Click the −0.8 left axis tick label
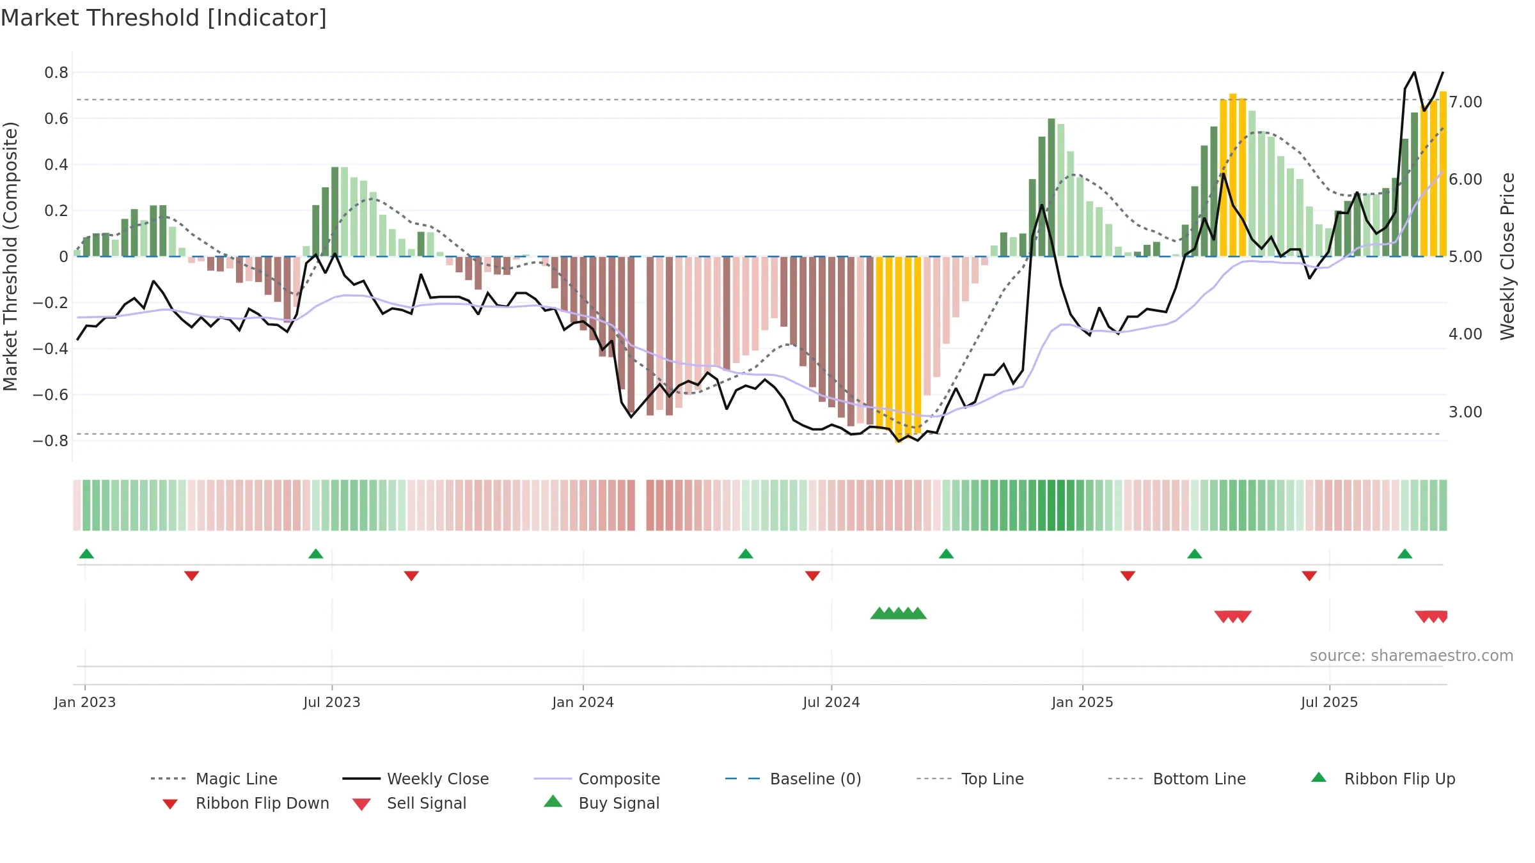The width and height of the screenshot is (1535, 863). (51, 440)
